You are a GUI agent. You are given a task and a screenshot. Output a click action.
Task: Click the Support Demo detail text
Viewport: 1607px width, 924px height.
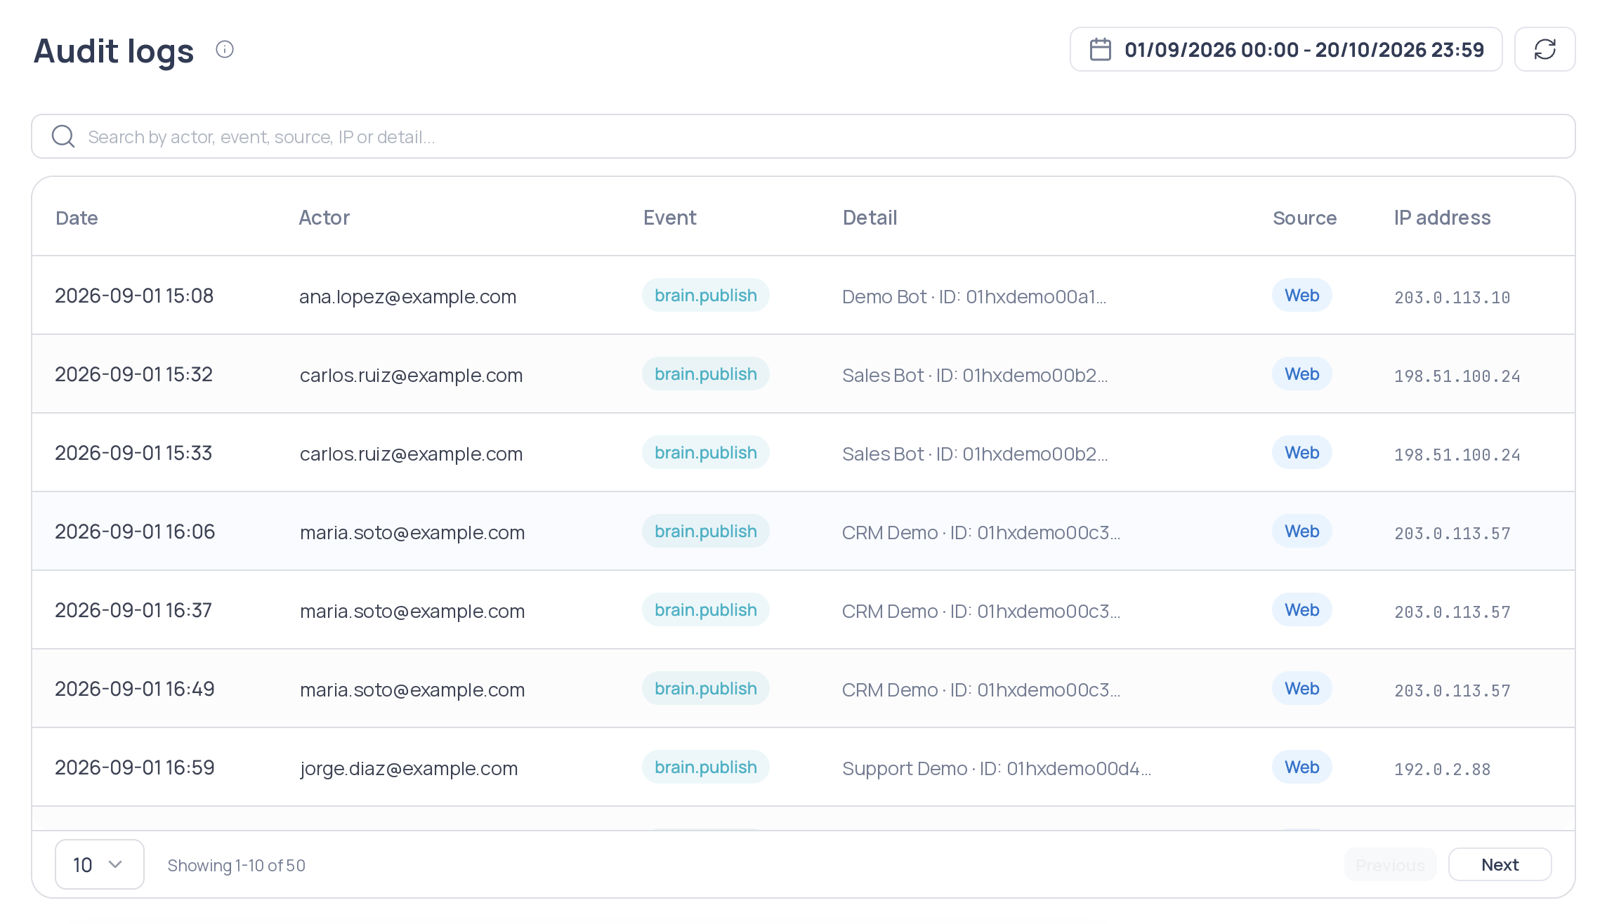point(997,768)
